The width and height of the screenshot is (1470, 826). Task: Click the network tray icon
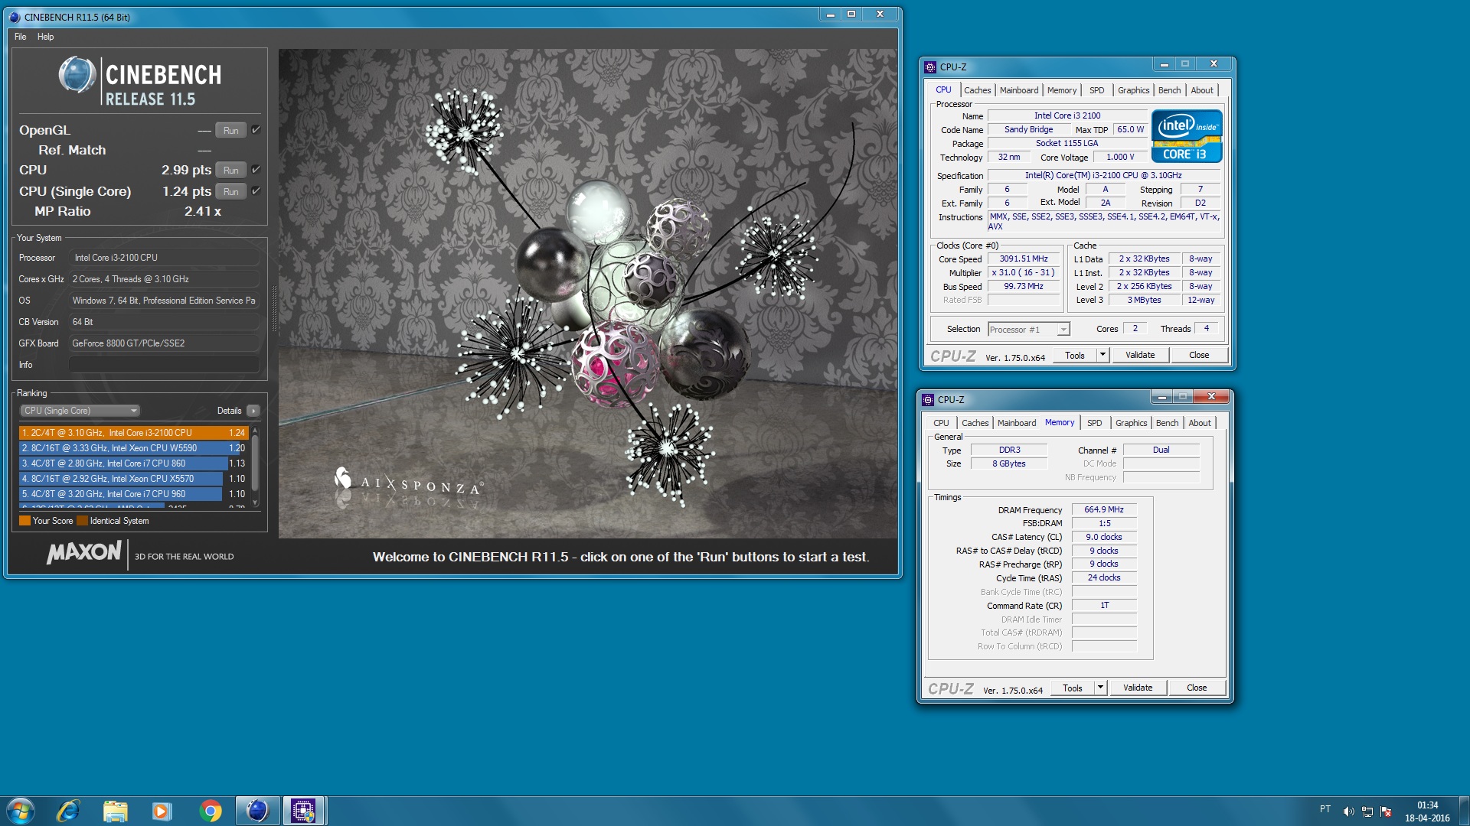[x=1367, y=811]
